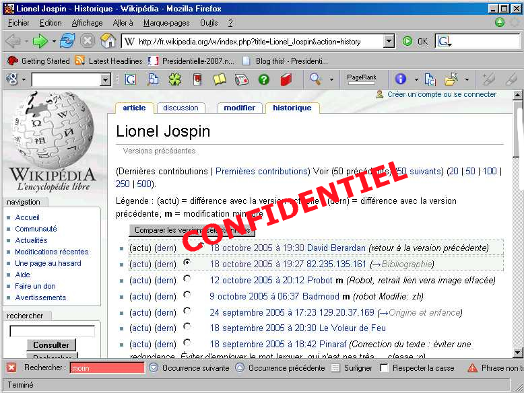
Task: Click the PageRank indicator
Action: click(x=362, y=79)
